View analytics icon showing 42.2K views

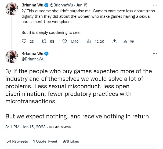pyautogui.click(x=89, y=41)
